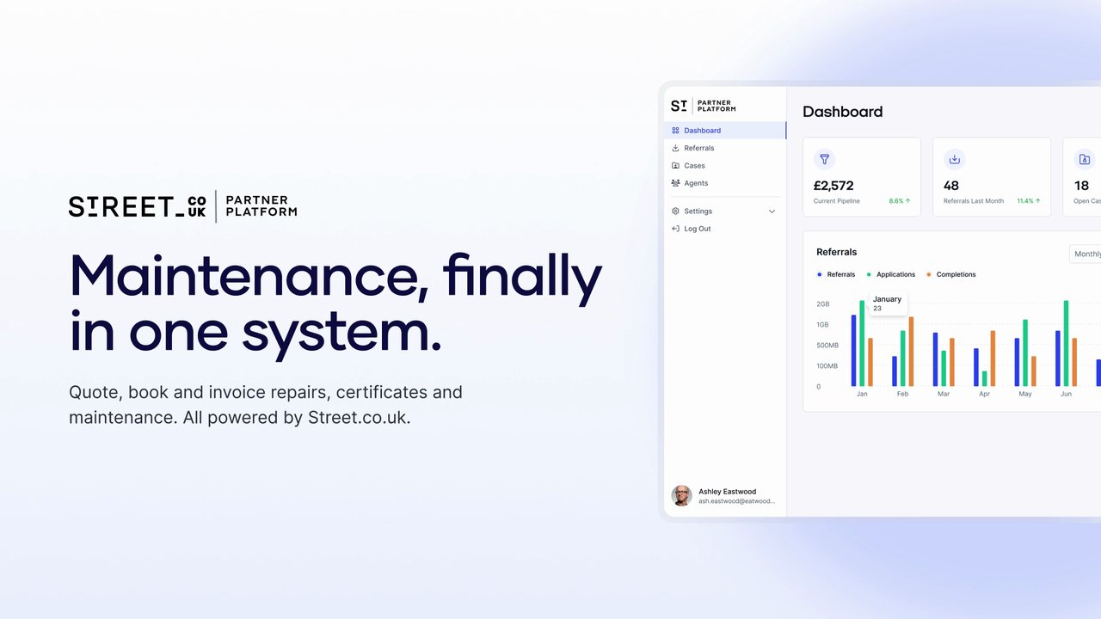Click the January 23 chart tooltip
Screen dimensions: 1101x619
pyautogui.click(x=888, y=303)
